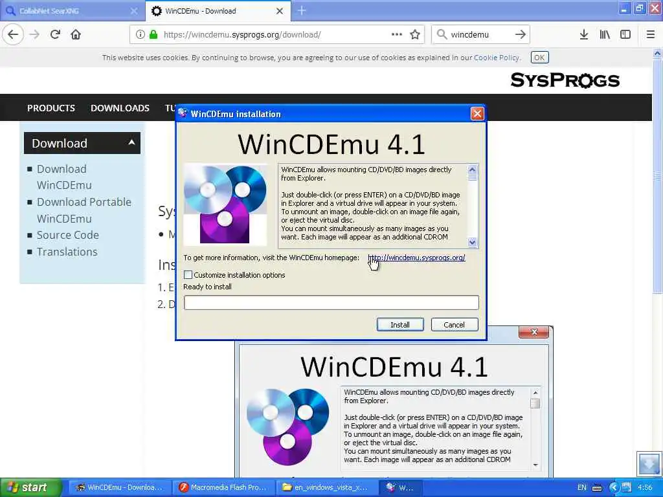Screen dimensions: 663x497
Task: Go to the browser home page icon
Action: (x=76, y=34)
